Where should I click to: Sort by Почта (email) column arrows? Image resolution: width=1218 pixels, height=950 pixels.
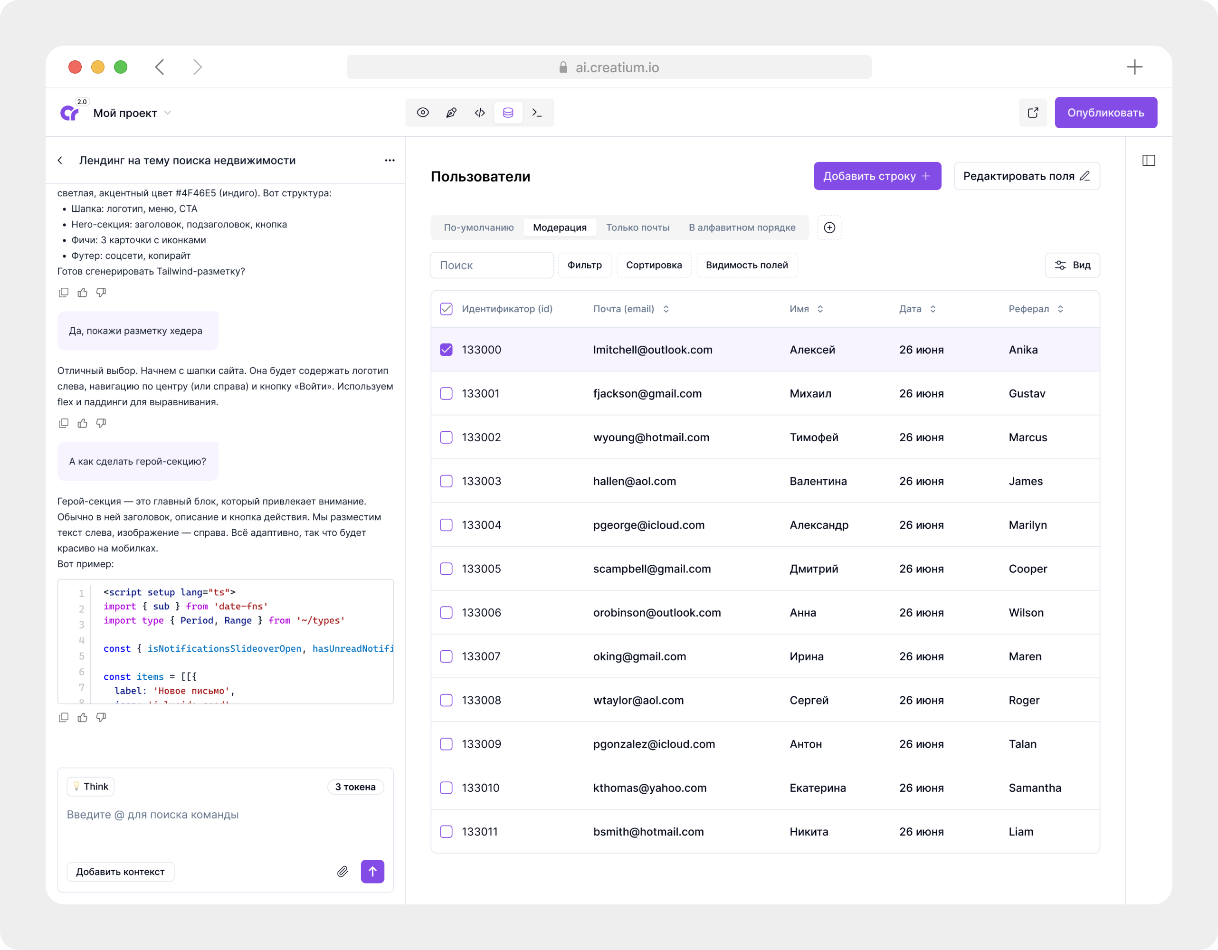click(666, 309)
